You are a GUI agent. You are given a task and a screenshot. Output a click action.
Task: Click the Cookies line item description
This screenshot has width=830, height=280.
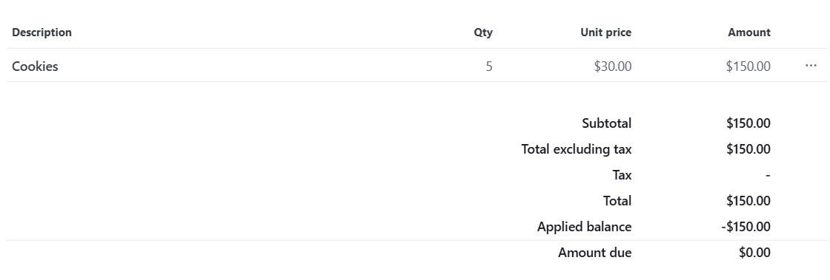[35, 66]
